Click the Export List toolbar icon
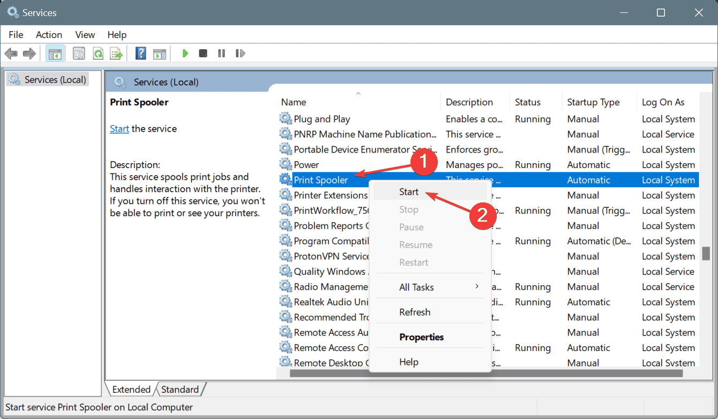This screenshot has width=718, height=419. [116, 54]
